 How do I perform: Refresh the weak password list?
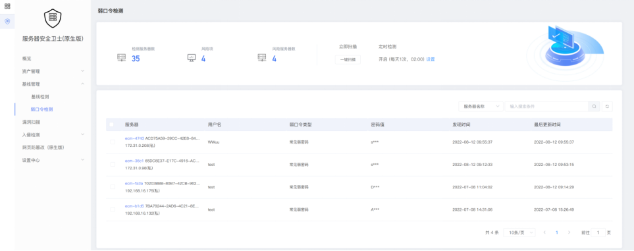[607, 107]
